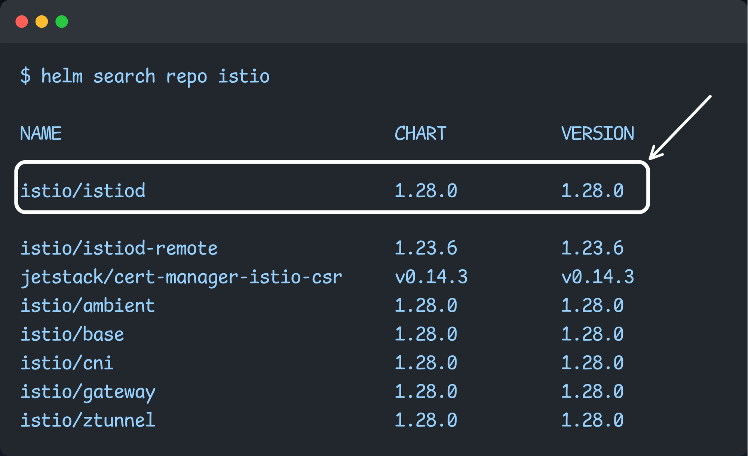Select the jetstack/cert-manager-istio-csr chart
The image size is (748, 456).
(181, 277)
